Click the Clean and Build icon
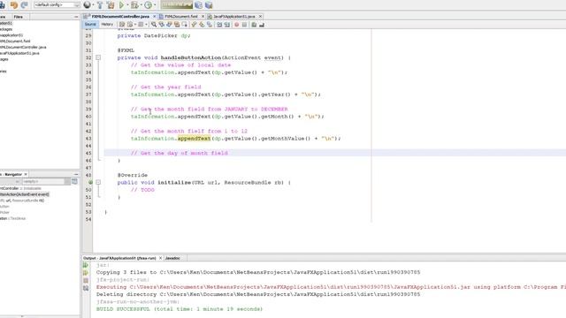 pyautogui.click(x=111, y=5)
